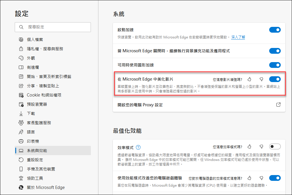Click the 側邊欄 sidebar icon
The height and width of the screenshot is (195, 292).
tap(21, 67)
